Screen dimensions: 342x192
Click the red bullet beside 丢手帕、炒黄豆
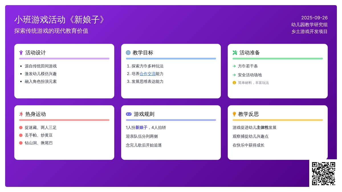[21, 135]
